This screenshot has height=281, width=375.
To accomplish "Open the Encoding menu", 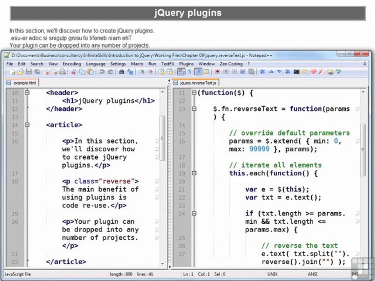I will point(72,64).
